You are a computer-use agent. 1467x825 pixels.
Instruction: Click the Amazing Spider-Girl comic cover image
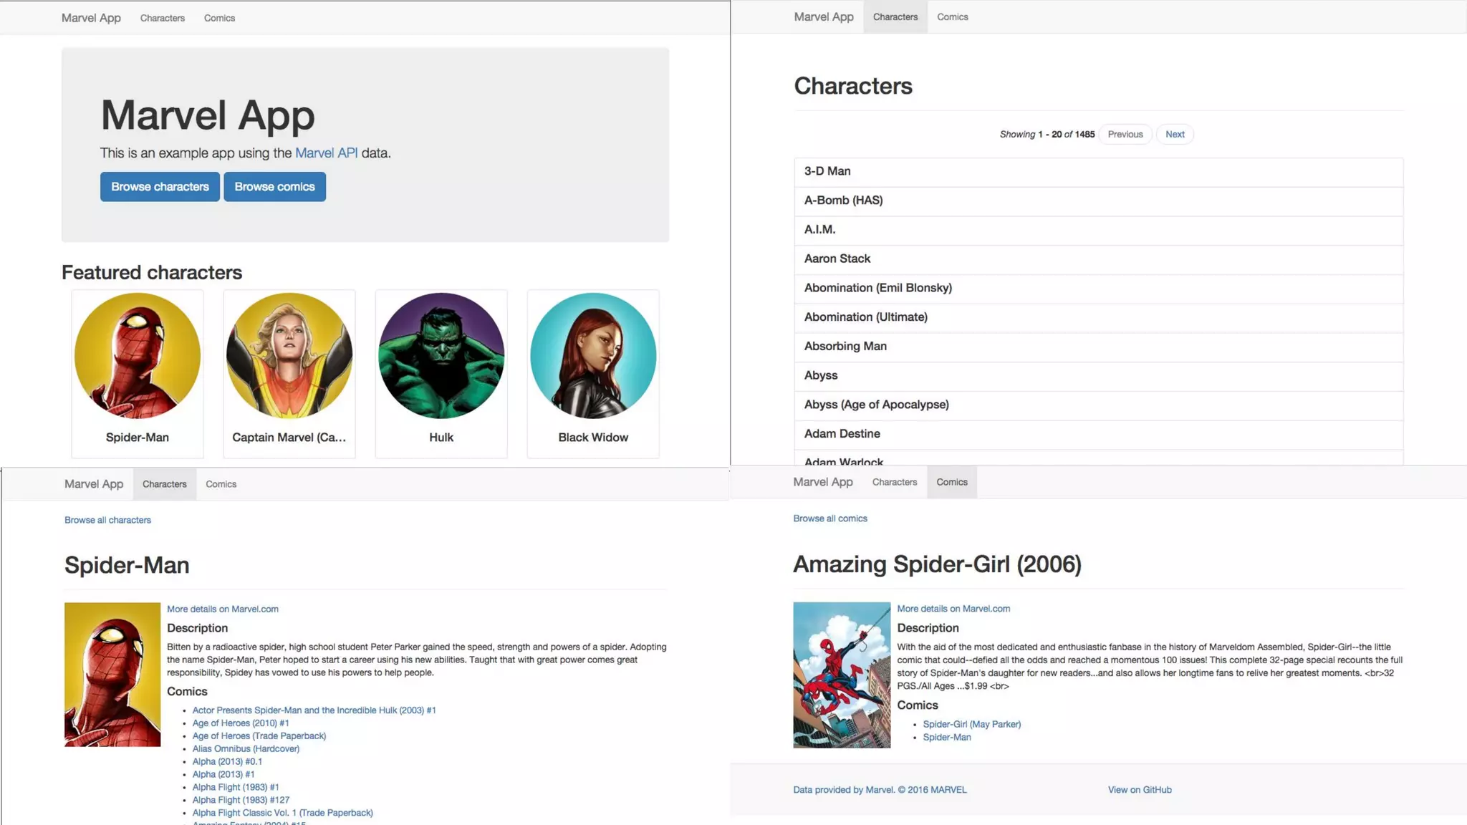coord(842,675)
